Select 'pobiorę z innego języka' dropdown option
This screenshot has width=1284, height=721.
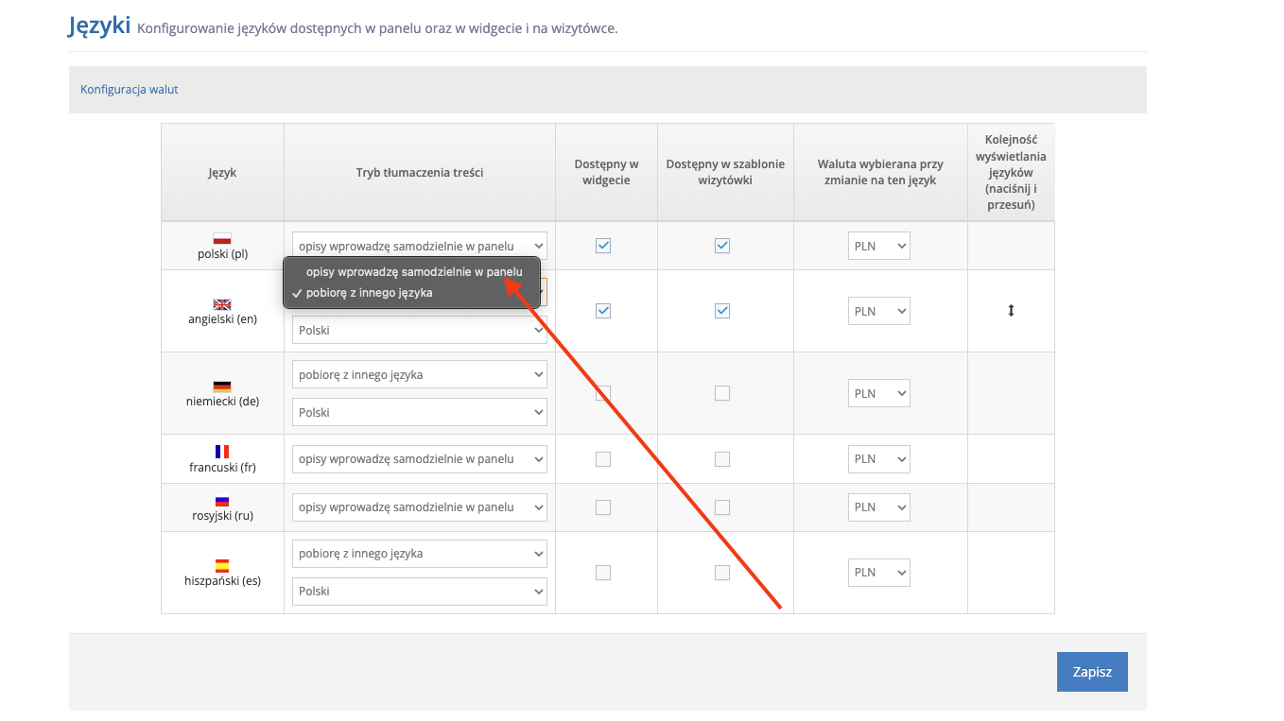coord(412,293)
